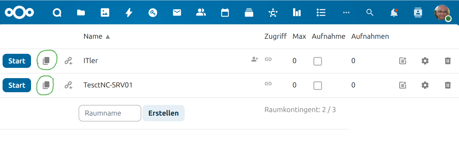Open the Contacts menu in header
The image size is (459, 154).
point(418,12)
